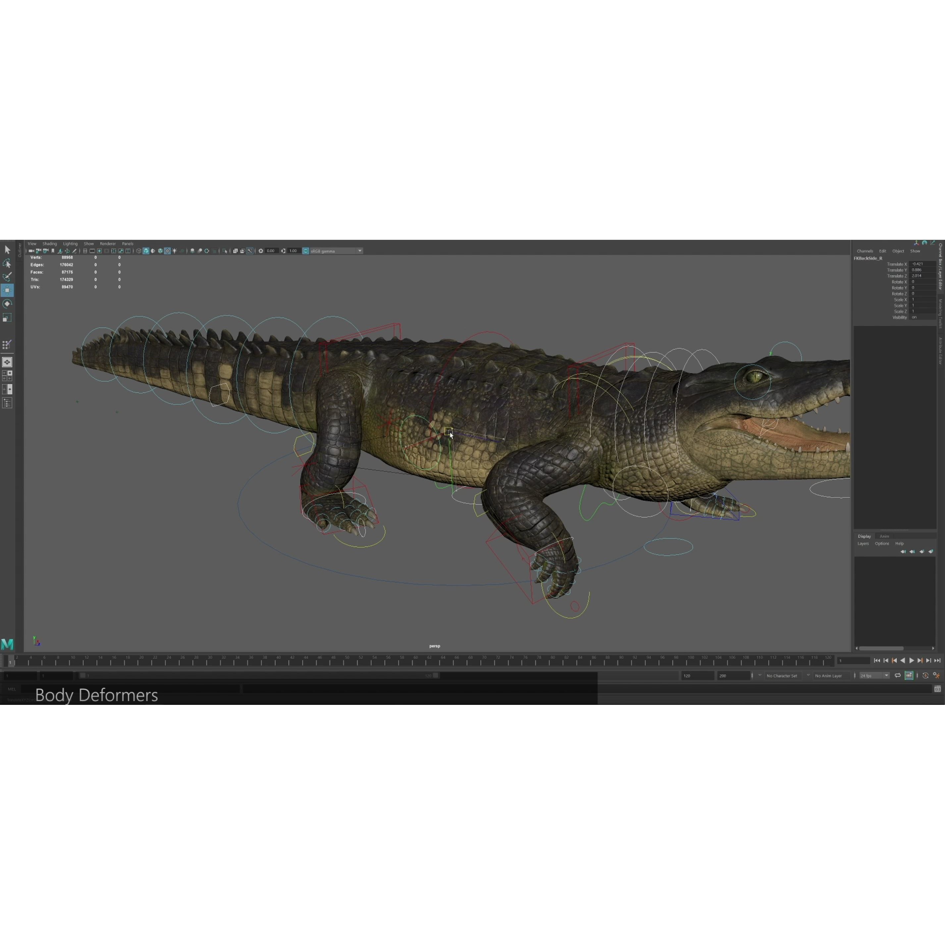This screenshot has width=945, height=945.
Task: Open the viewport Show menu
Action: click(x=88, y=243)
